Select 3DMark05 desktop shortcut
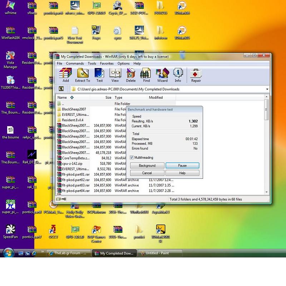 click(182, 33)
